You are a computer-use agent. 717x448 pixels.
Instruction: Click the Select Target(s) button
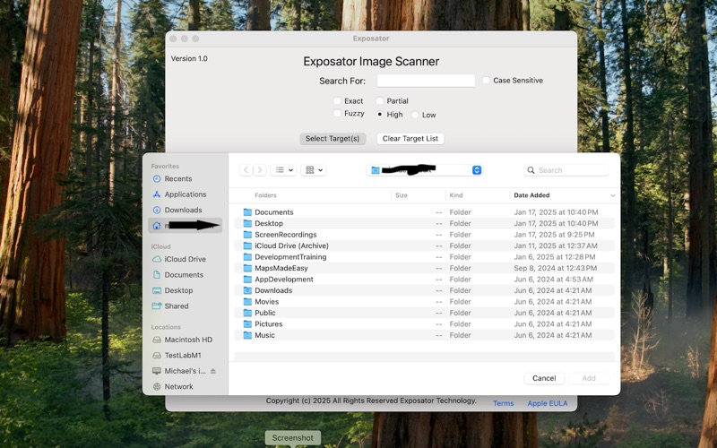pyautogui.click(x=333, y=139)
